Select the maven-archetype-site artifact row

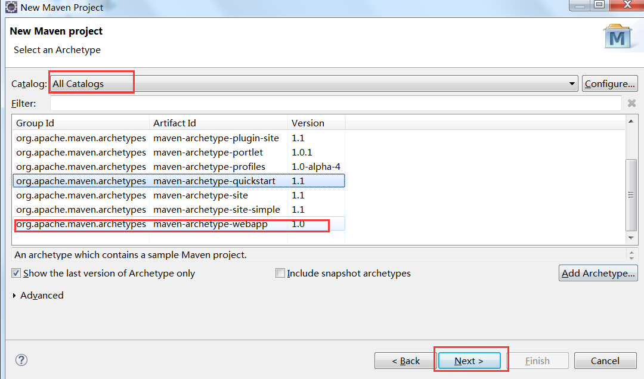tap(179, 195)
